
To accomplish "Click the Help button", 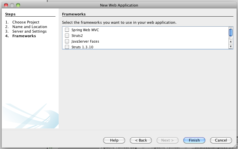I will pos(114,140).
